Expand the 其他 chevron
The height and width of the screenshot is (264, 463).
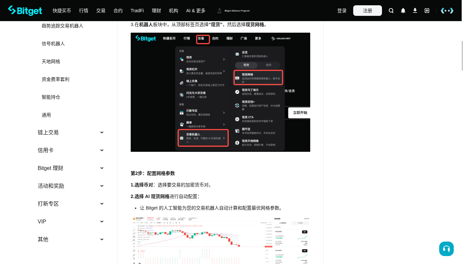click(102, 239)
